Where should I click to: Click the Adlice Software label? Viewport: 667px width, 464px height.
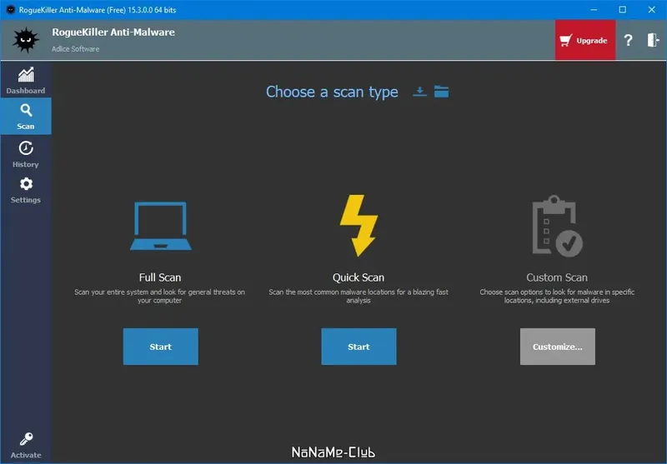pos(75,49)
